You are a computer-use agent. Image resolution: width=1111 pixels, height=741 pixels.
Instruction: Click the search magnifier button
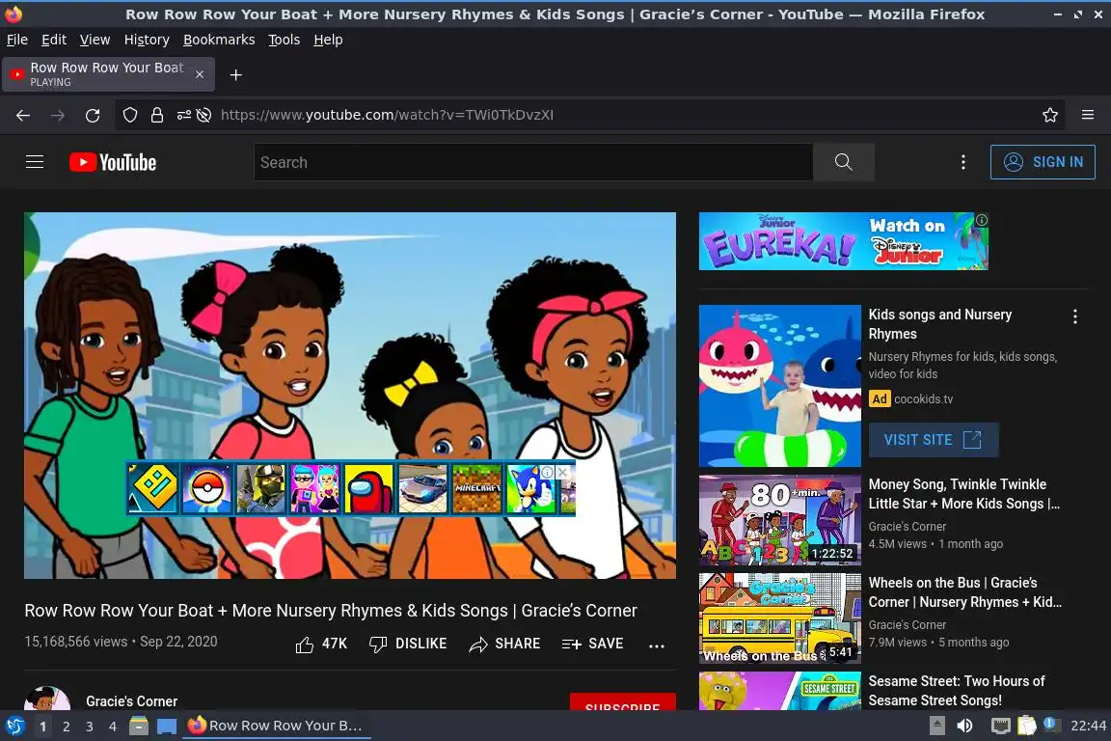pyautogui.click(x=843, y=162)
